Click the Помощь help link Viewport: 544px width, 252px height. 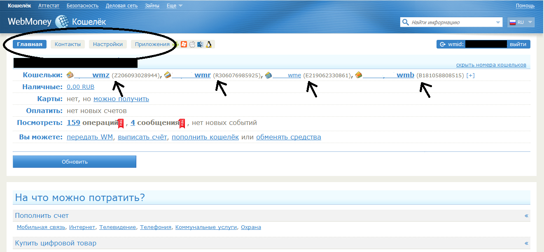tap(525, 6)
